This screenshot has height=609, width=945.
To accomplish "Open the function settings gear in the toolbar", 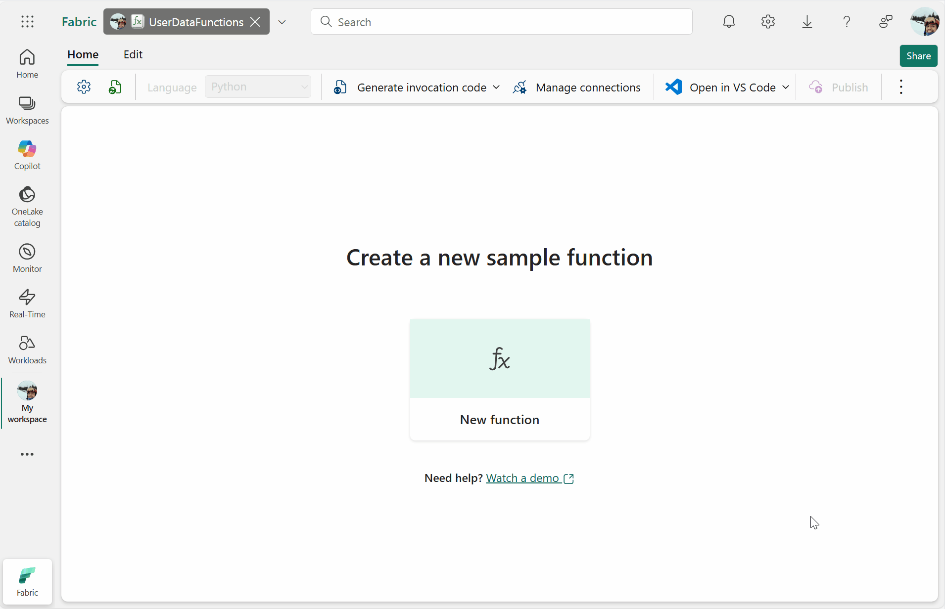I will tap(84, 87).
